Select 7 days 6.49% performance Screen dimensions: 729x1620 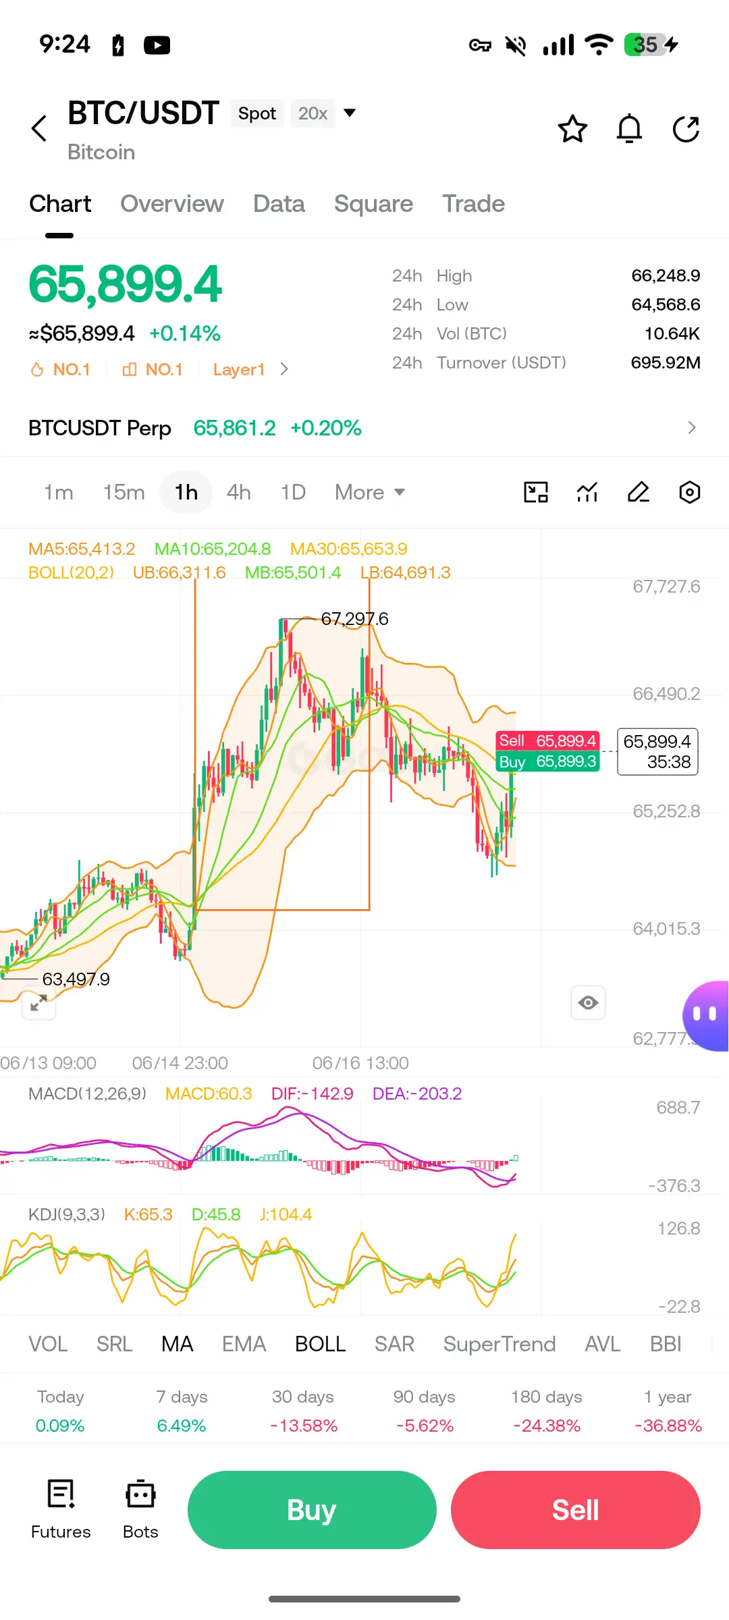coord(182,1411)
